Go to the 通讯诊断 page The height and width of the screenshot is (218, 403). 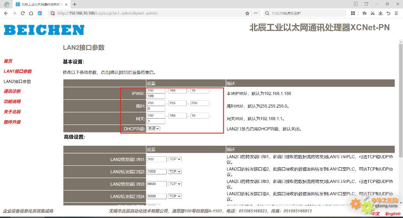click(x=12, y=92)
